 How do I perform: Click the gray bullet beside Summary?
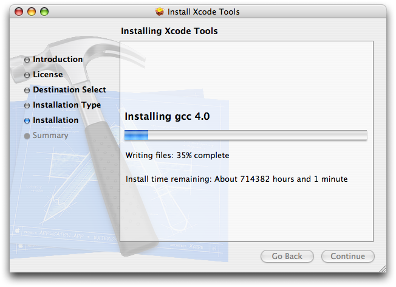[x=27, y=136]
